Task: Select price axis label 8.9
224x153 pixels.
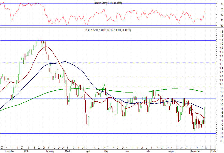Action: (222, 129)
